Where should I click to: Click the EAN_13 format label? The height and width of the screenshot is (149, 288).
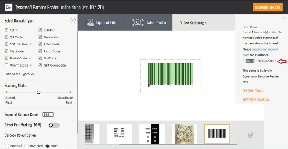[250, 61]
